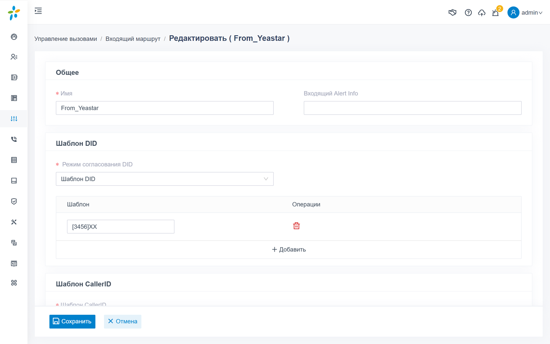550x344 pixels.
Task: Open the System storage-drive icon in the sidebar
Action: click(x=14, y=181)
